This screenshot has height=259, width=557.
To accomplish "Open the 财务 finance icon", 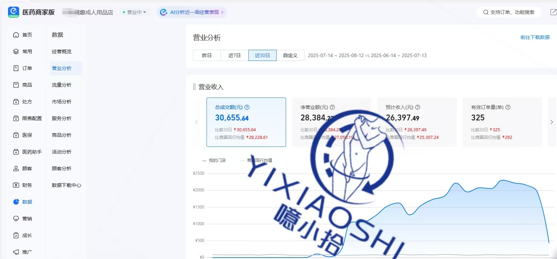I will [x=16, y=185].
